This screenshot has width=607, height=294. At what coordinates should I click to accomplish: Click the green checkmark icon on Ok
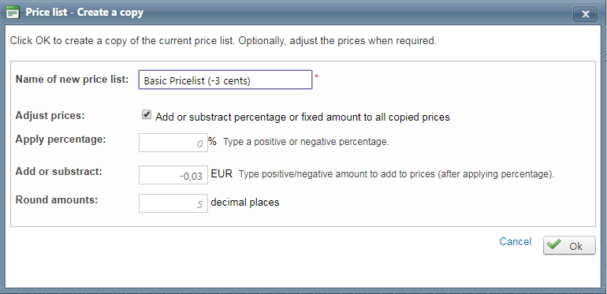[554, 244]
